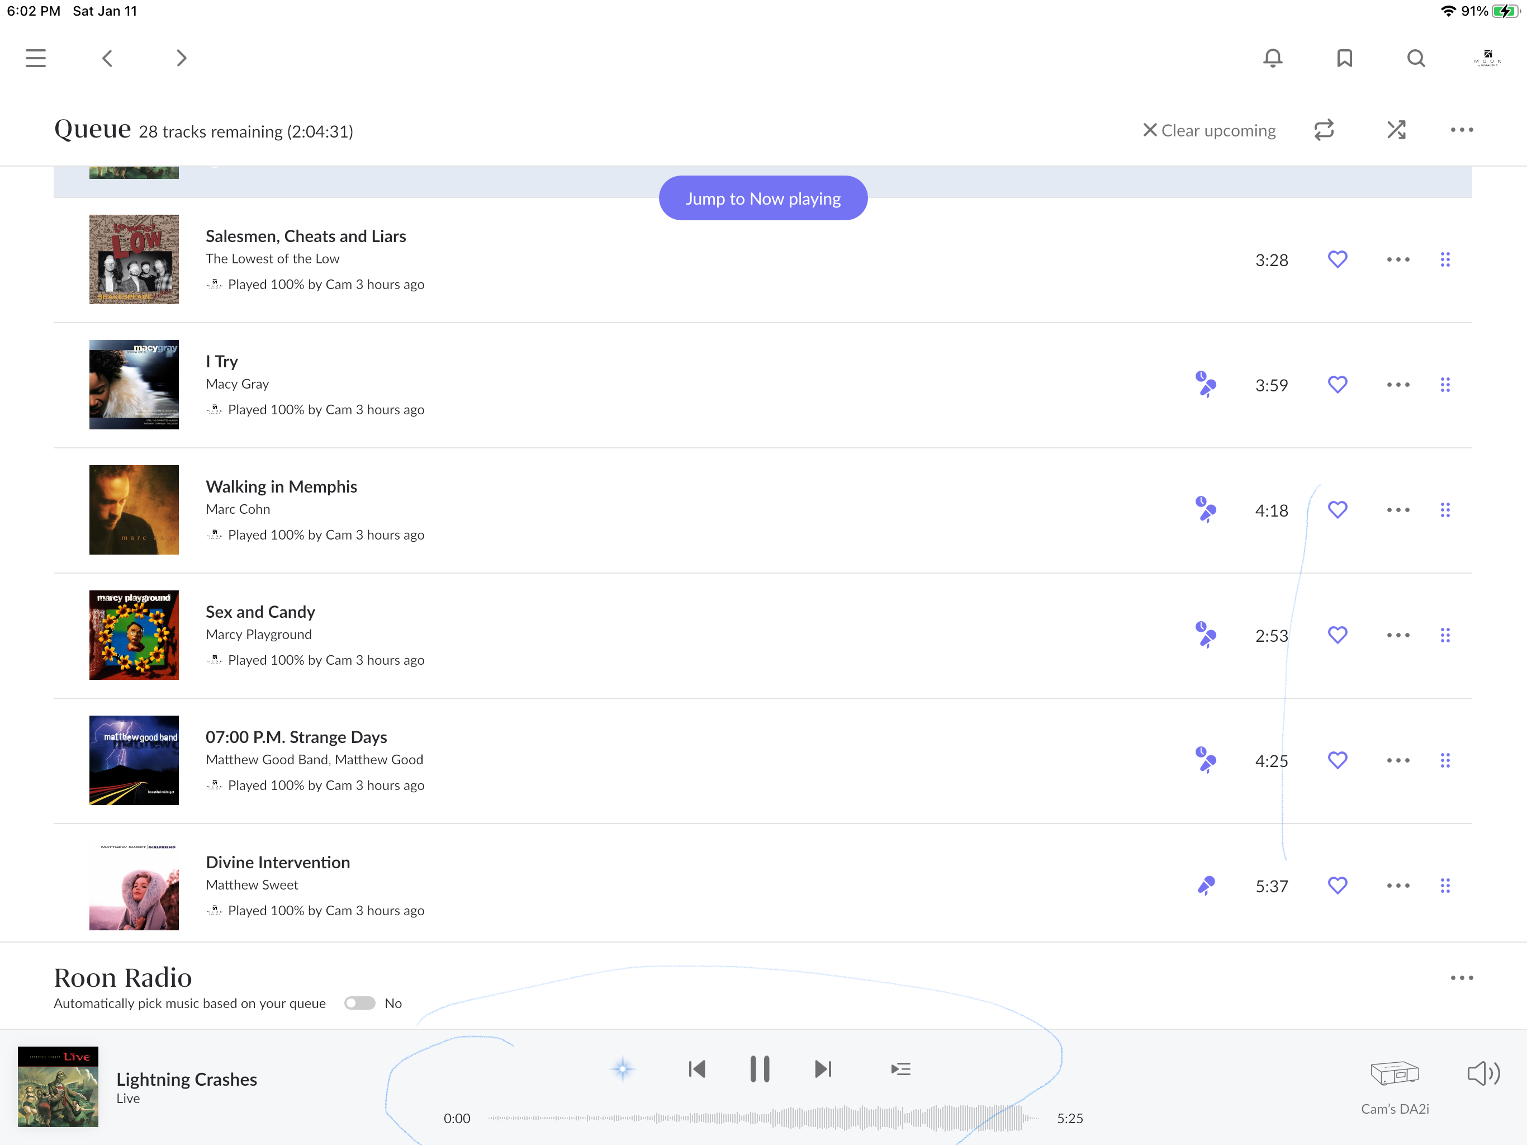Viewport: 1527px width, 1145px height.
Task: Go forward with the right chevron
Action: (182, 58)
